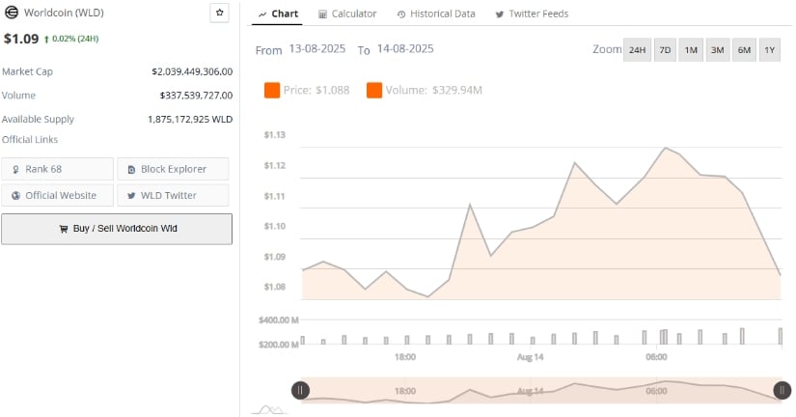Click Buy / Sell Worldcoin Wld button
This screenshot has width=796, height=417.
(117, 229)
